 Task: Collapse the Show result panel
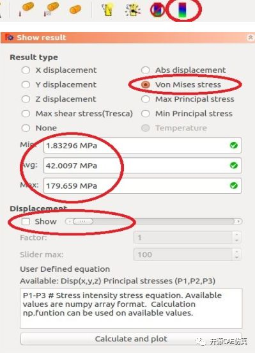[251, 37]
